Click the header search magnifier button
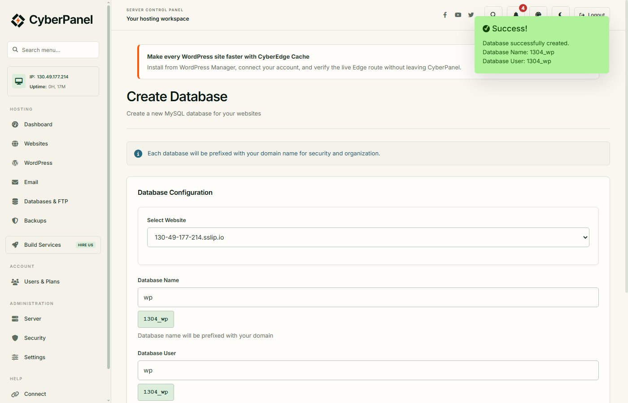Viewport: 628px width, 403px height. coord(493,13)
